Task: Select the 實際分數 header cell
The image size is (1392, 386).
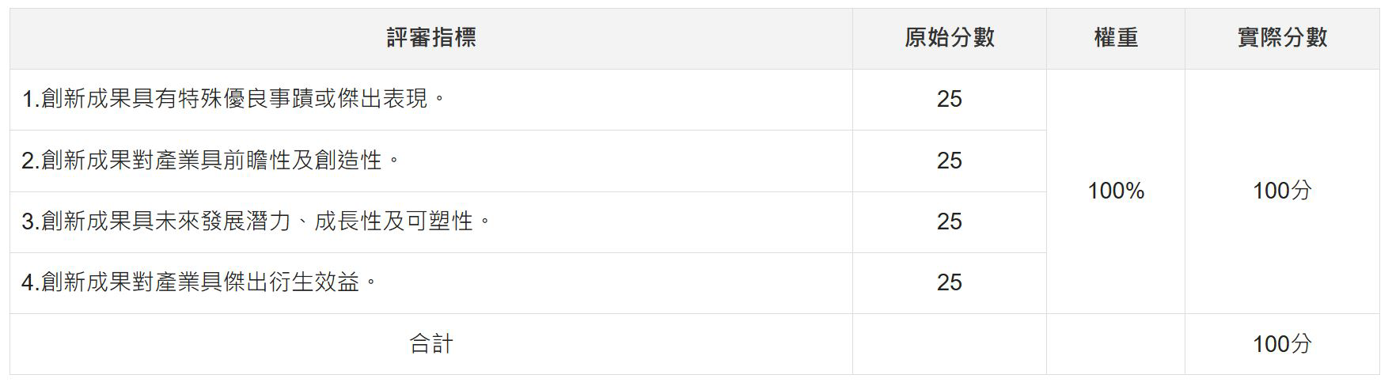Action: (1282, 38)
